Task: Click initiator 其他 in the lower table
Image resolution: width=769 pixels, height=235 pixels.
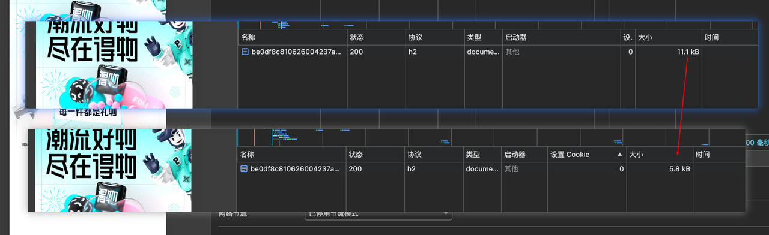Action: (511, 169)
